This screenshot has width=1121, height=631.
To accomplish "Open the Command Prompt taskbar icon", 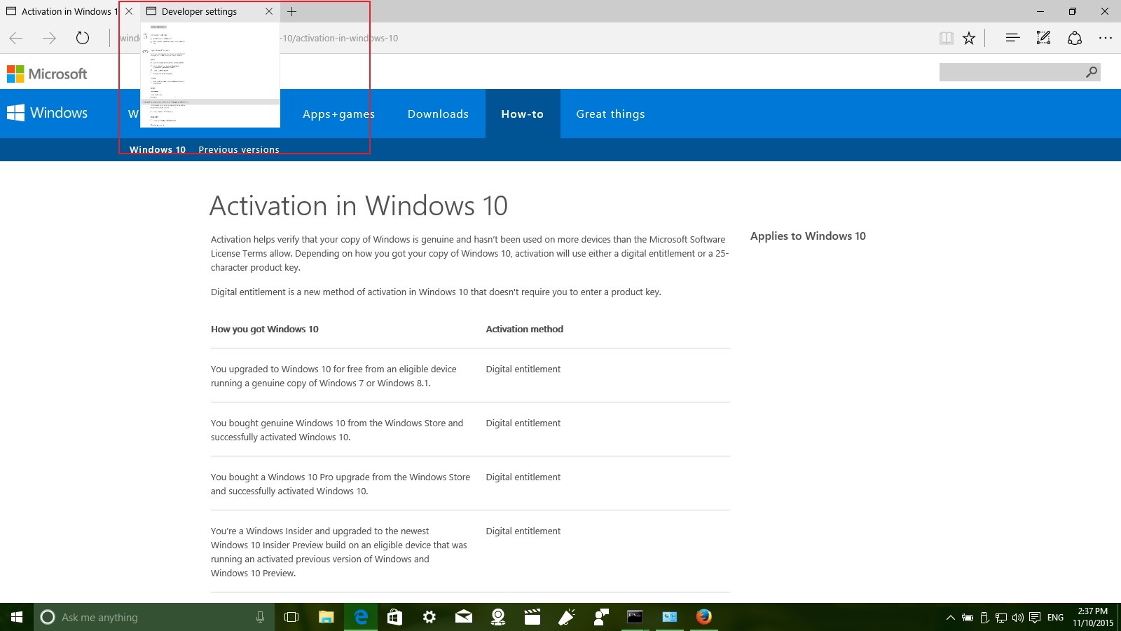I will coord(635,617).
